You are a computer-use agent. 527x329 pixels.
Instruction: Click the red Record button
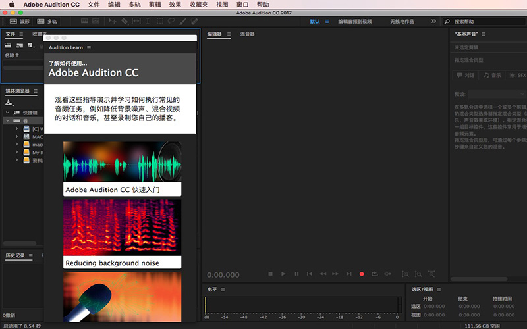pos(362,274)
